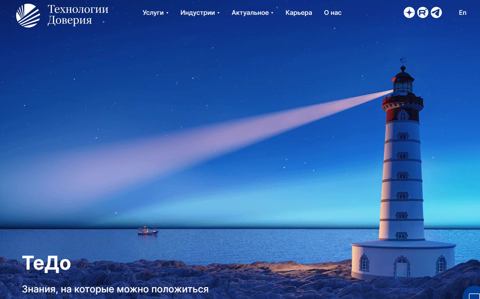Open the chat widget icon in corner
480x299 pixels.
pyautogui.click(x=473, y=294)
